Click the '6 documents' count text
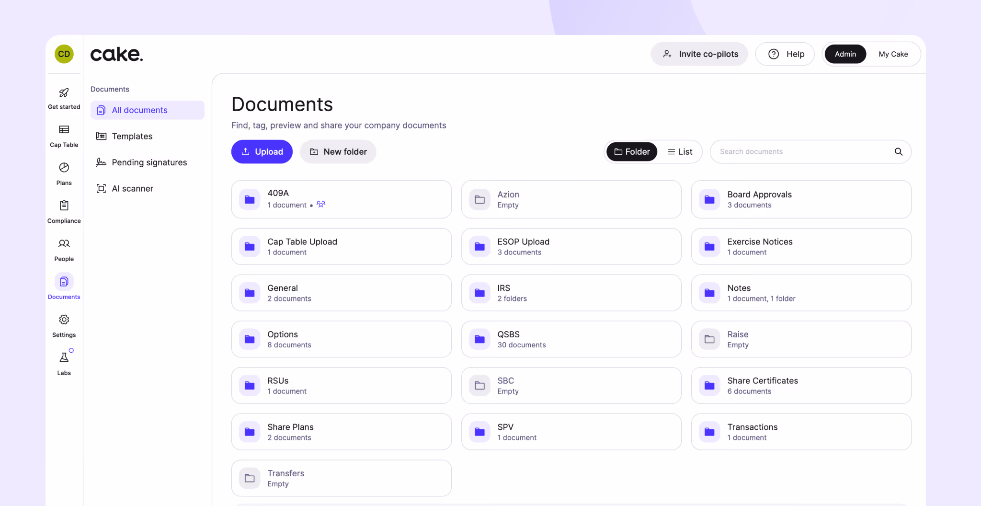Image resolution: width=981 pixels, height=506 pixels. pos(750,391)
